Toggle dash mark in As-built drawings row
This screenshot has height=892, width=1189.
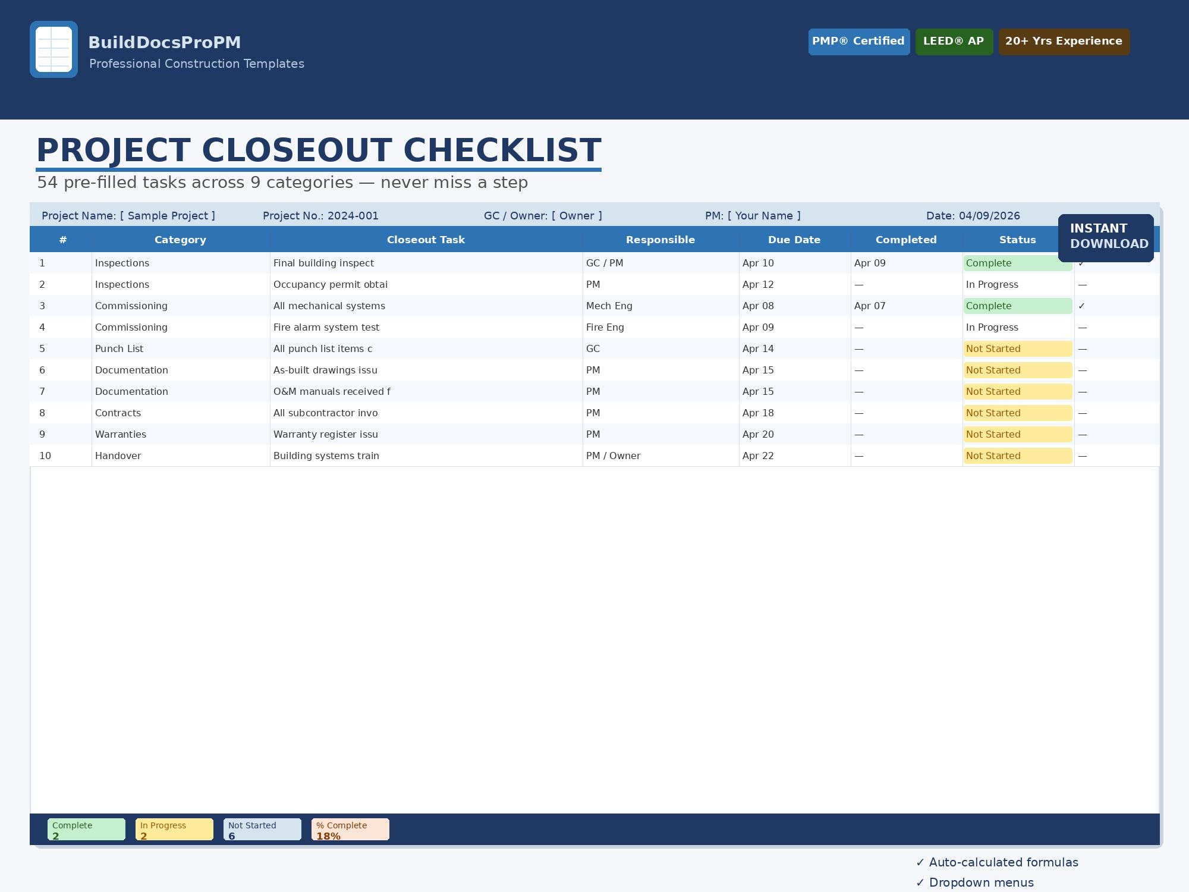coord(1083,370)
